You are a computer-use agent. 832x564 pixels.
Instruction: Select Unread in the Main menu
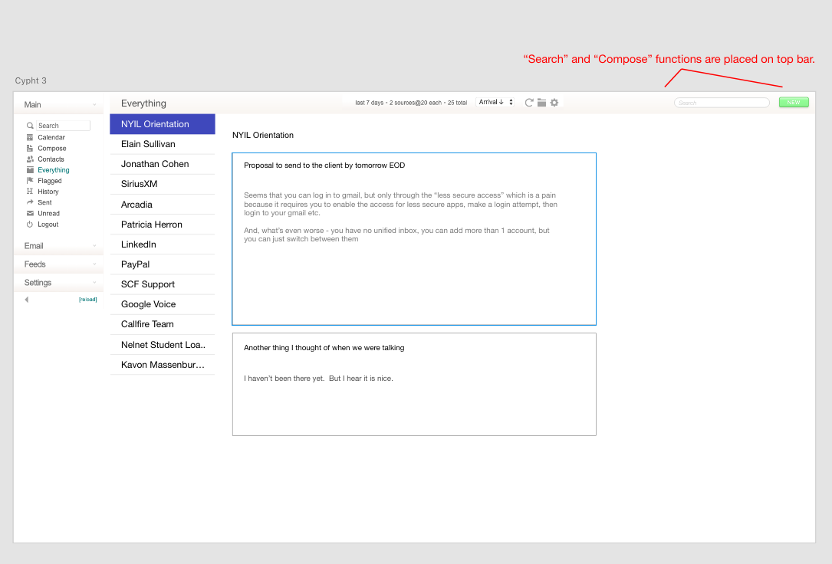click(x=48, y=214)
